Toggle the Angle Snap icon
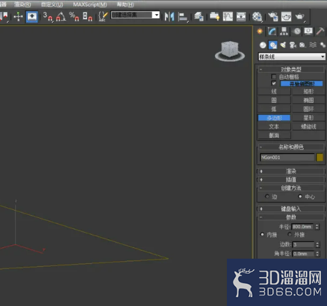327x306 pixels. pyautogui.click(x=61, y=17)
